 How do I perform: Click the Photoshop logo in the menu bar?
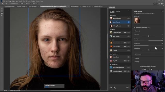(x=1, y=1)
